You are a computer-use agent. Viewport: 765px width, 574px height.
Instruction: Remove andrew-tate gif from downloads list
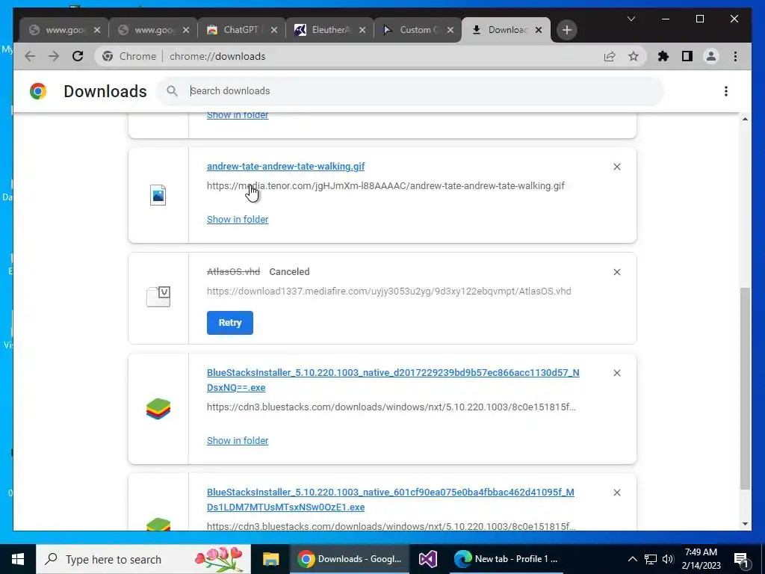pos(616,167)
